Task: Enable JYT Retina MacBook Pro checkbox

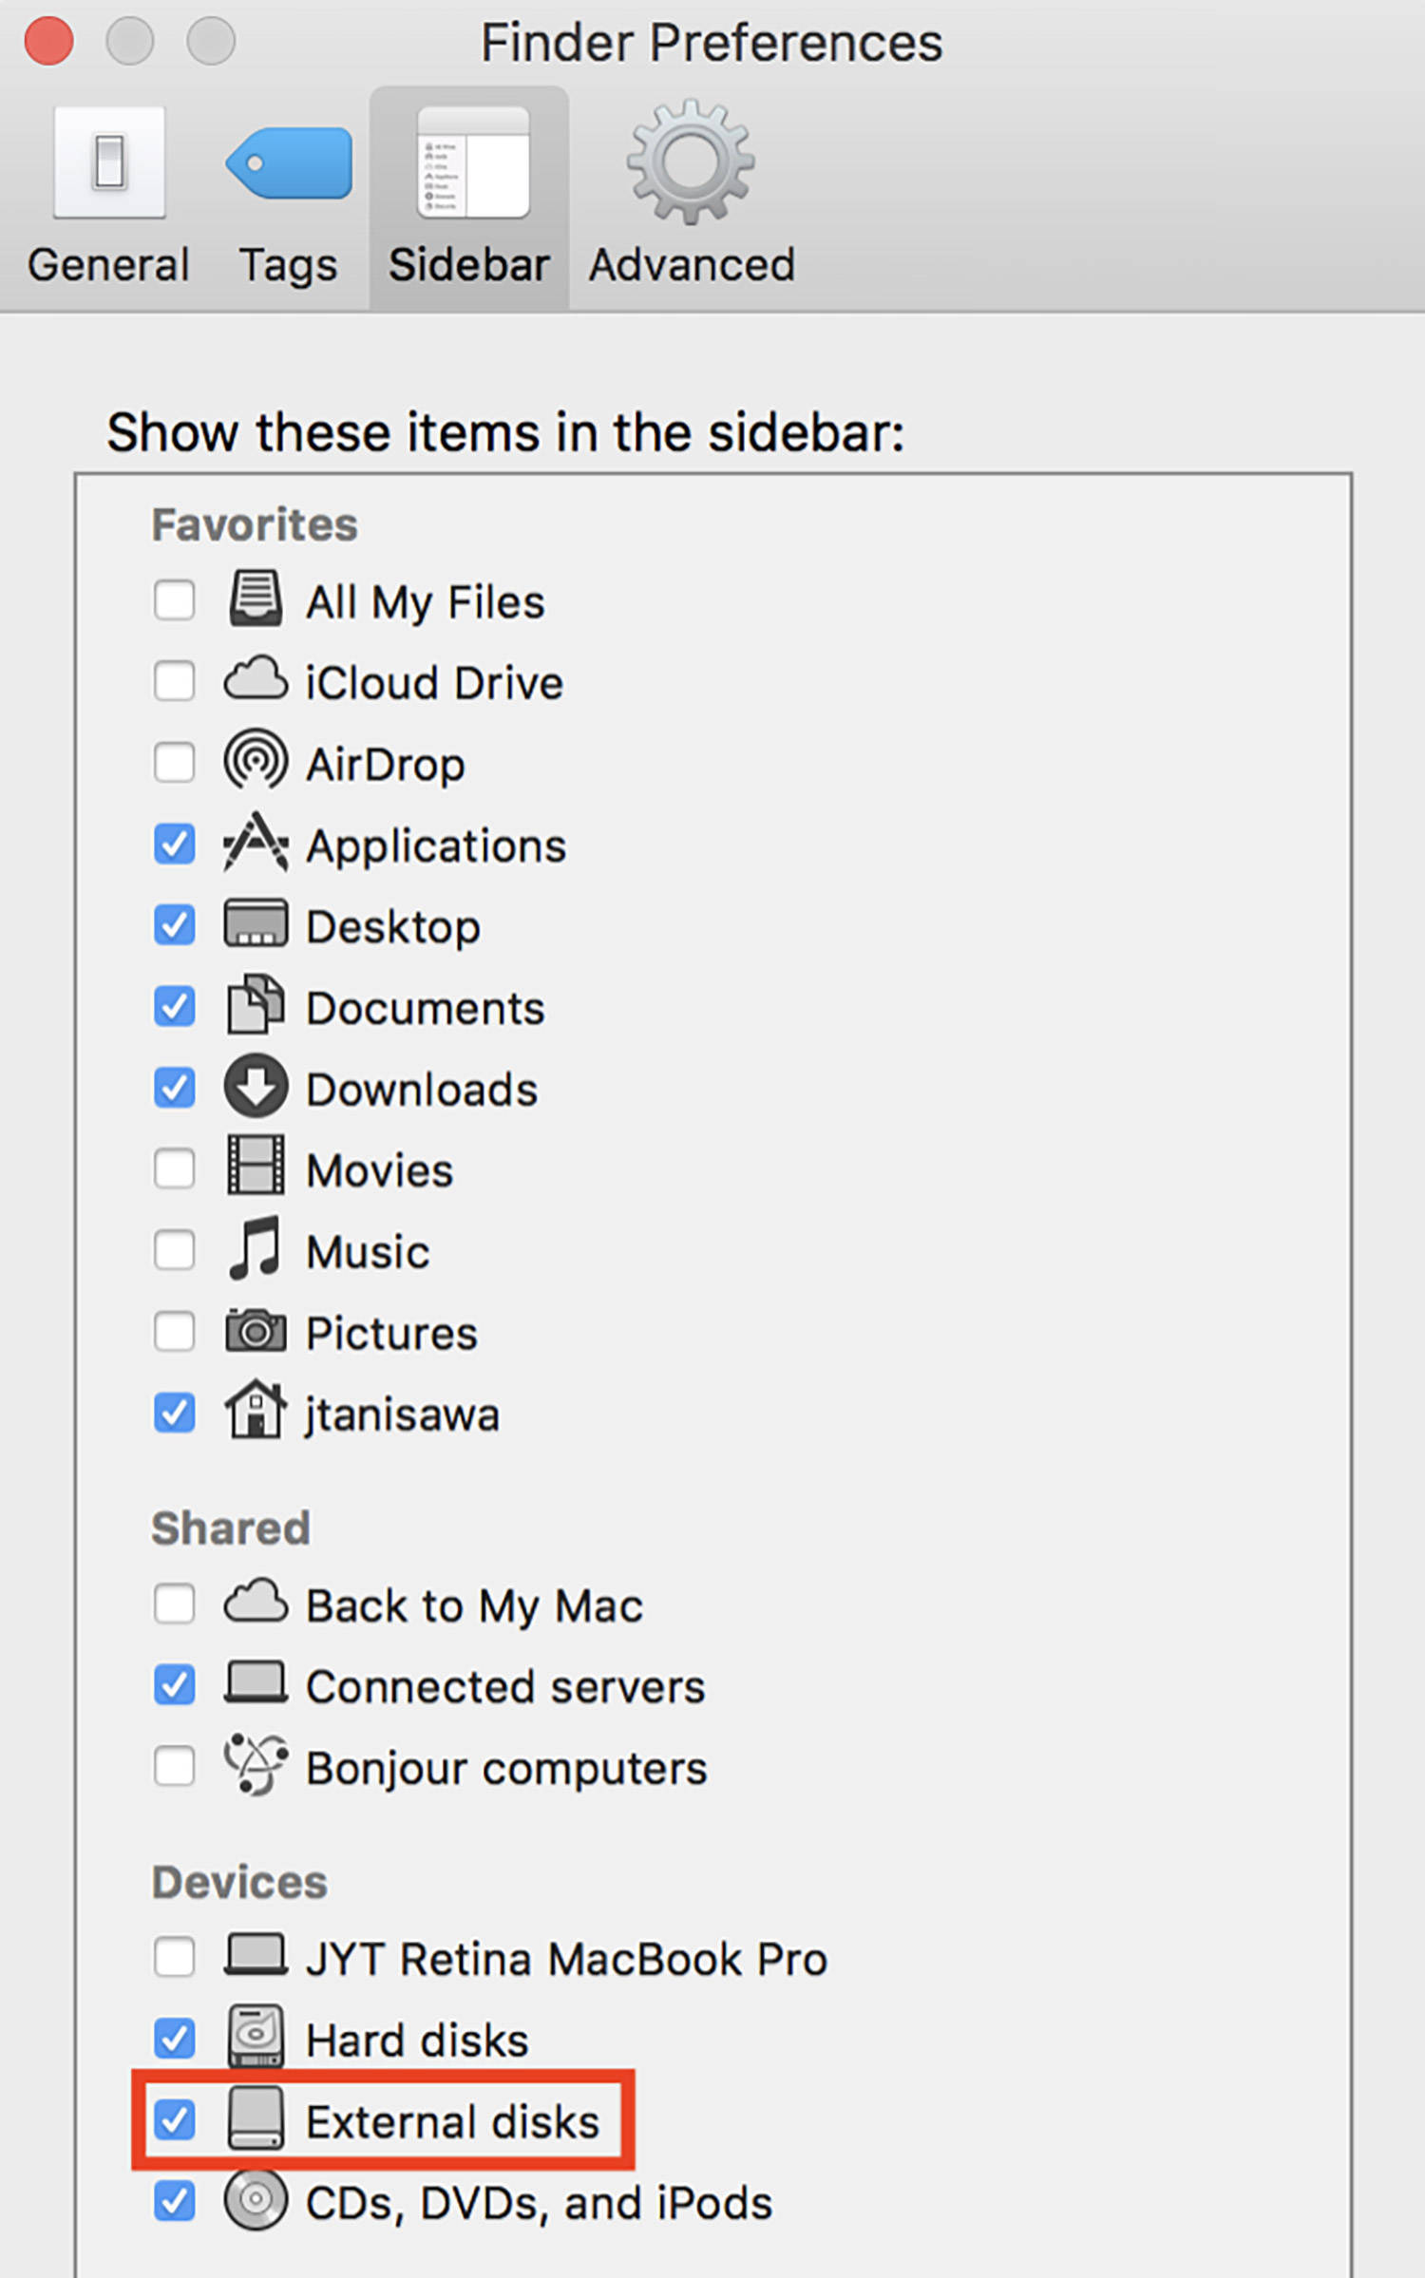Action: [175, 1957]
